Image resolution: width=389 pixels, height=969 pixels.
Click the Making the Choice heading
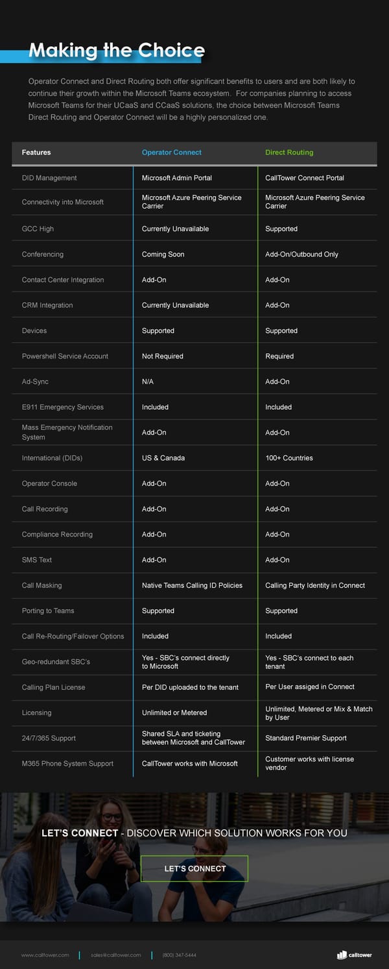(117, 51)
